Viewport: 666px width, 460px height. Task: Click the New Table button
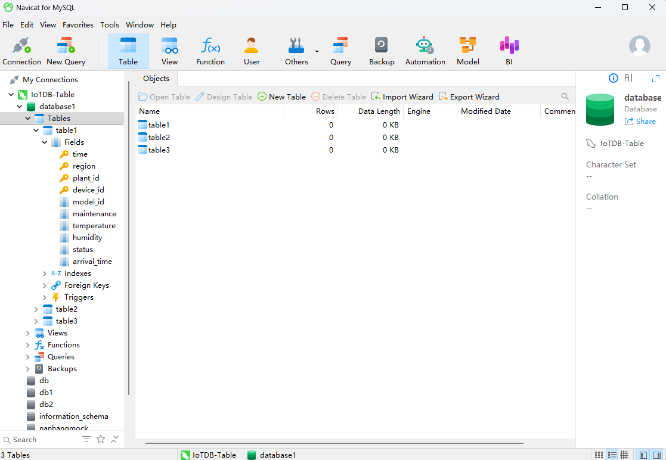(281, 97)
